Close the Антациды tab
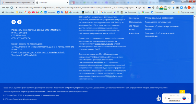The image size is (196, 104). point(67,3)
